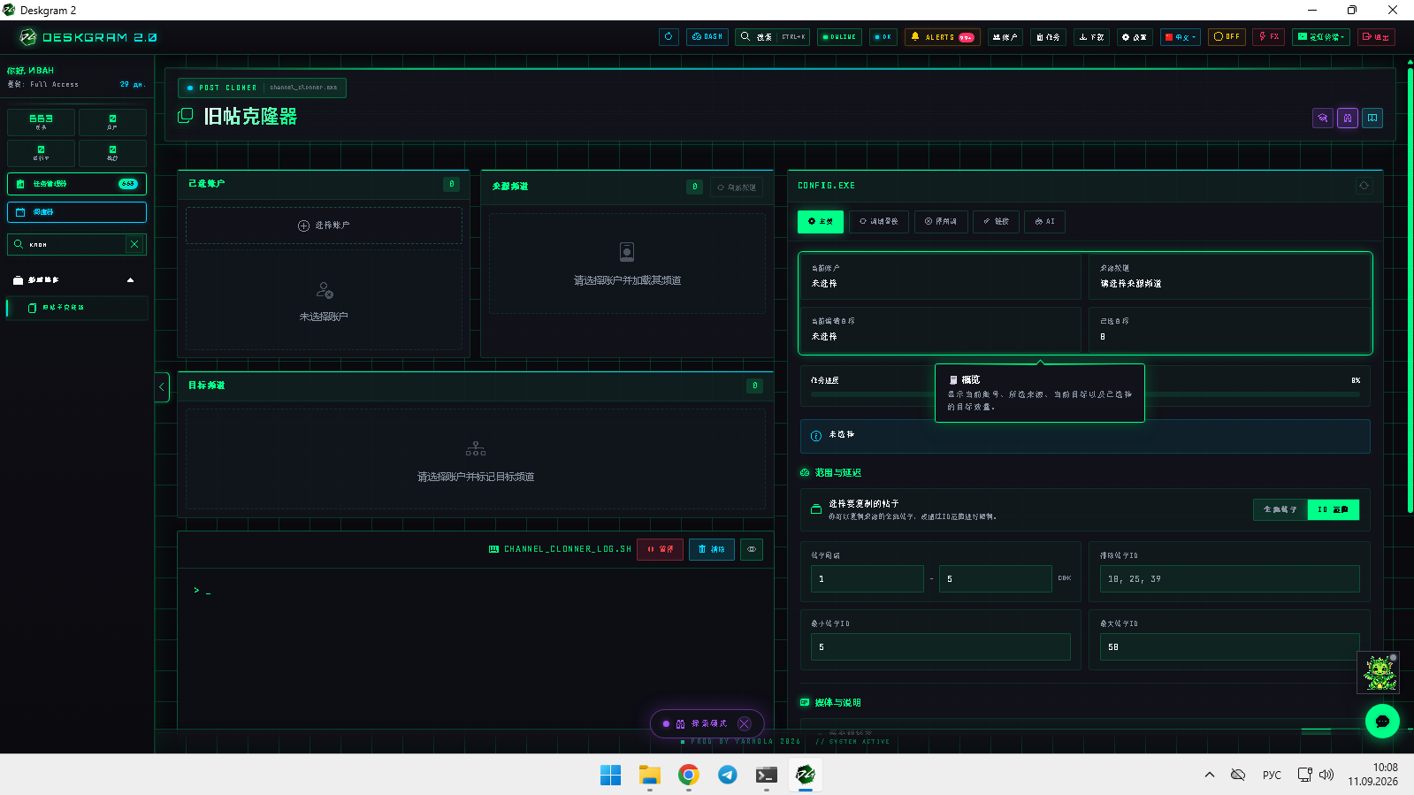Click 选择账户 add account button
The image size is (1414, 795).
[324, 226]
